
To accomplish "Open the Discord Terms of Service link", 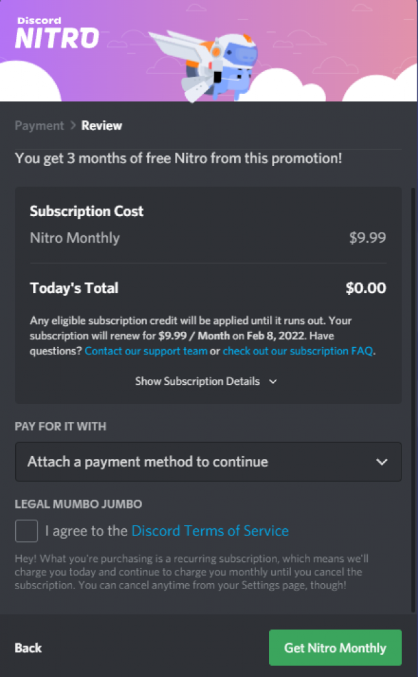I will tap(210, 531).
